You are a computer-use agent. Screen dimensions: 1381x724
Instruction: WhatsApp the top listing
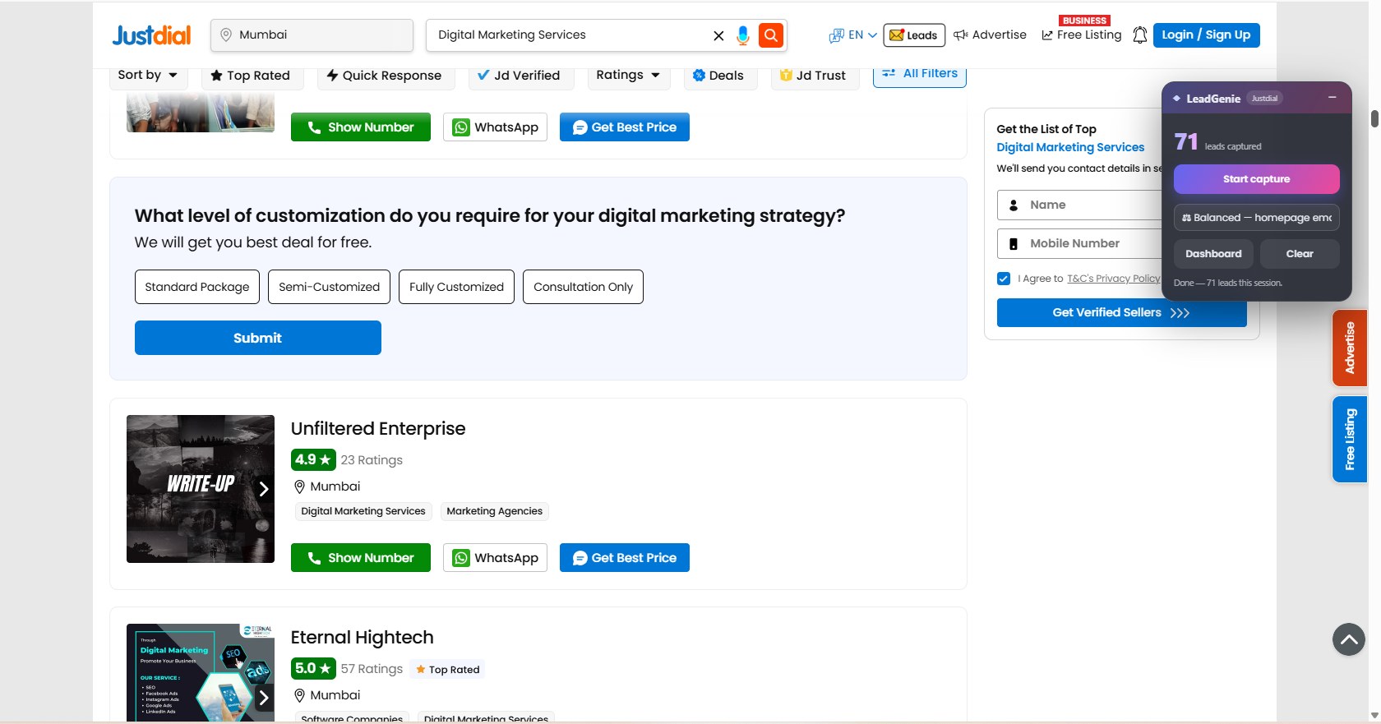(496, 127)
